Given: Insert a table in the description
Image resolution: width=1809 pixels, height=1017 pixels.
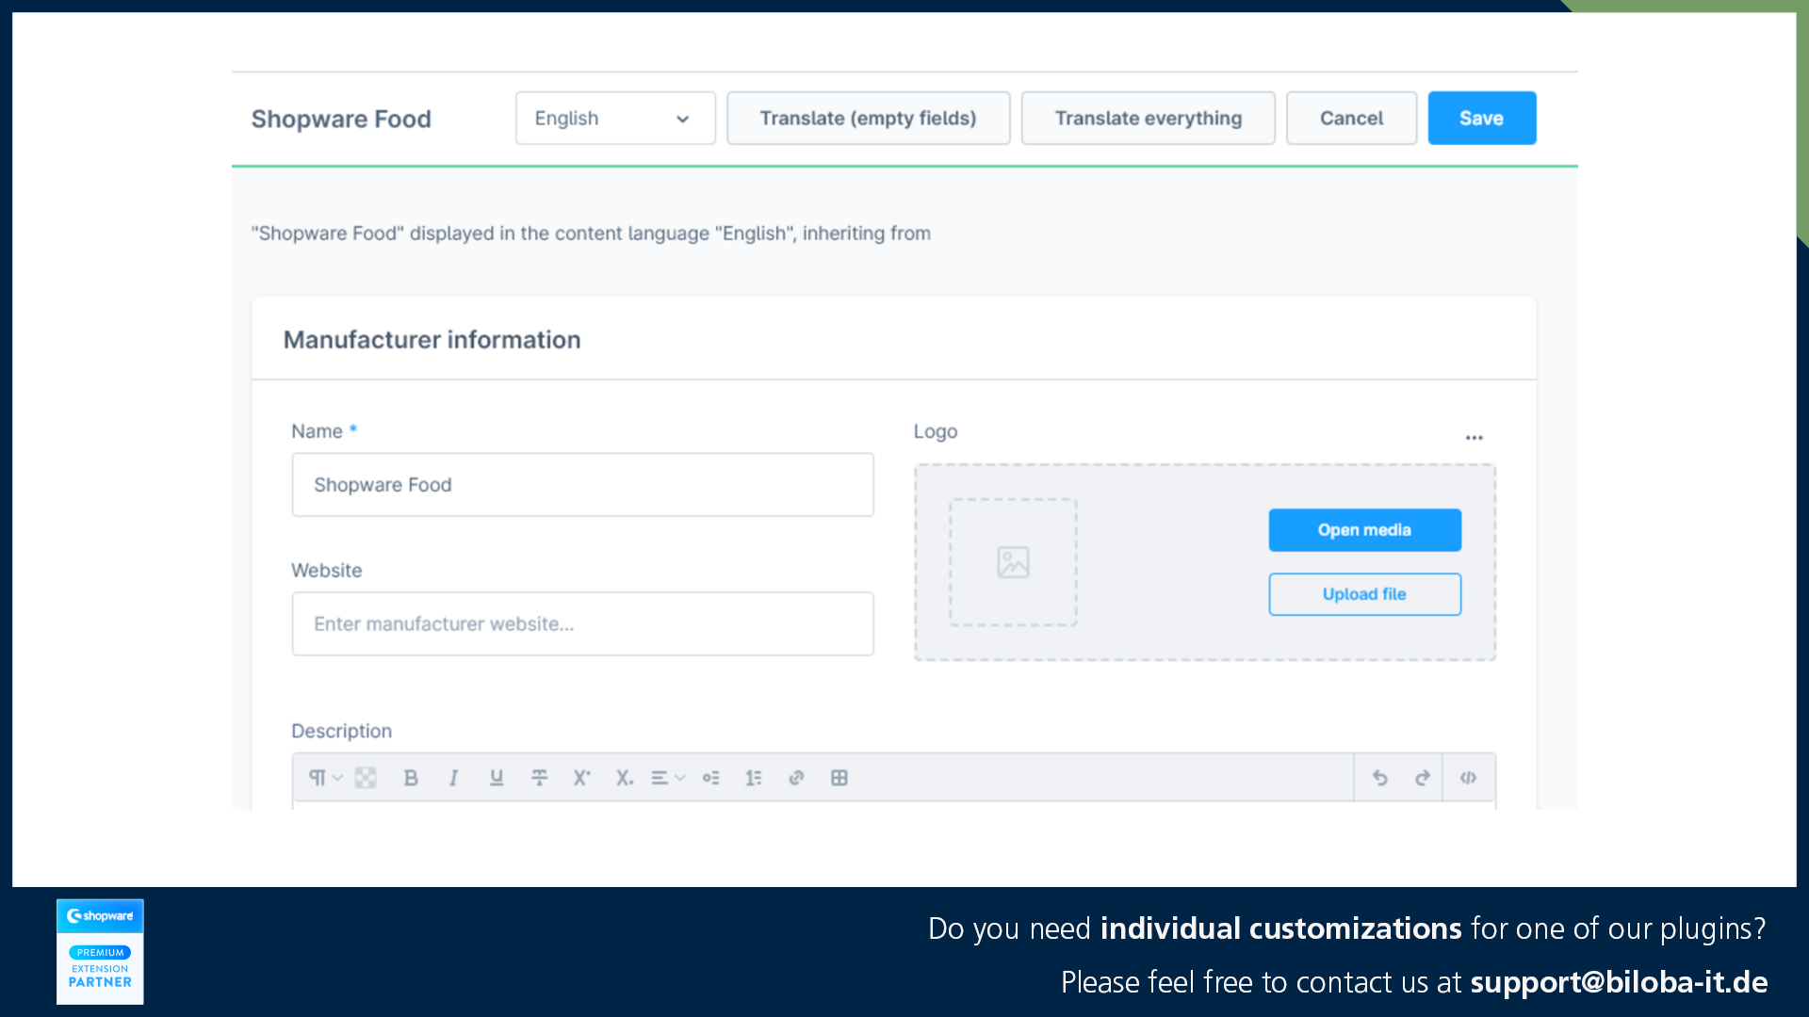Looking at the screenshot, I should click(x=839, y=778).
